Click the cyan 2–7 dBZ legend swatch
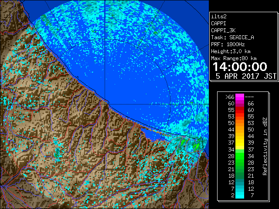279x209 pixels. [240, 195]
